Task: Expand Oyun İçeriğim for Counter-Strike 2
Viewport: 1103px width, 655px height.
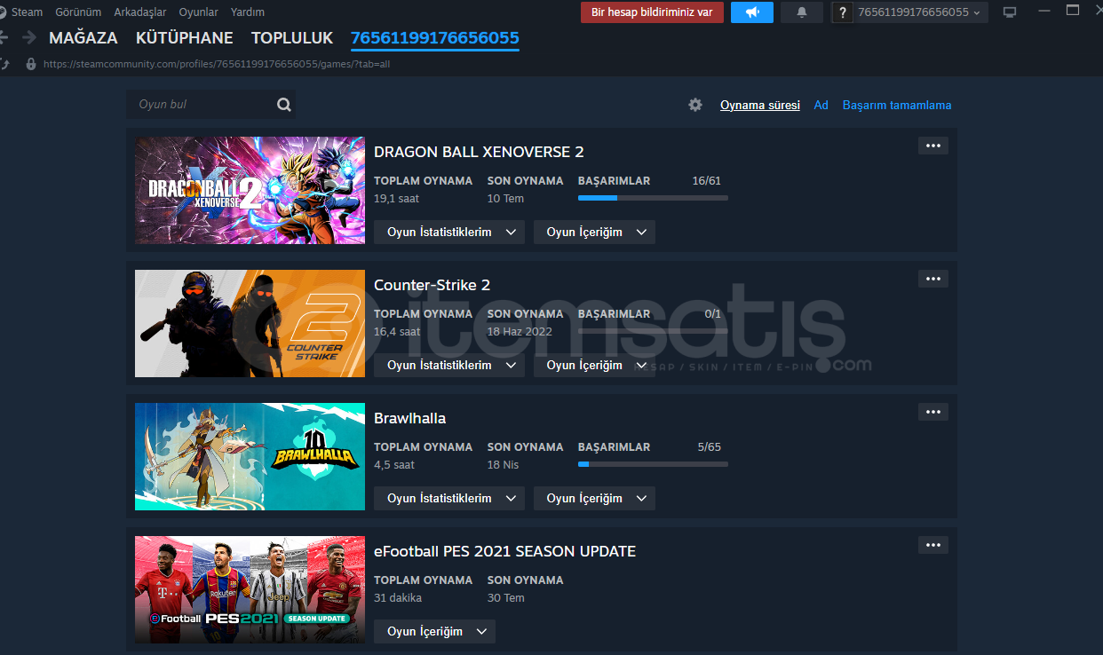Action: click(594, 365)
